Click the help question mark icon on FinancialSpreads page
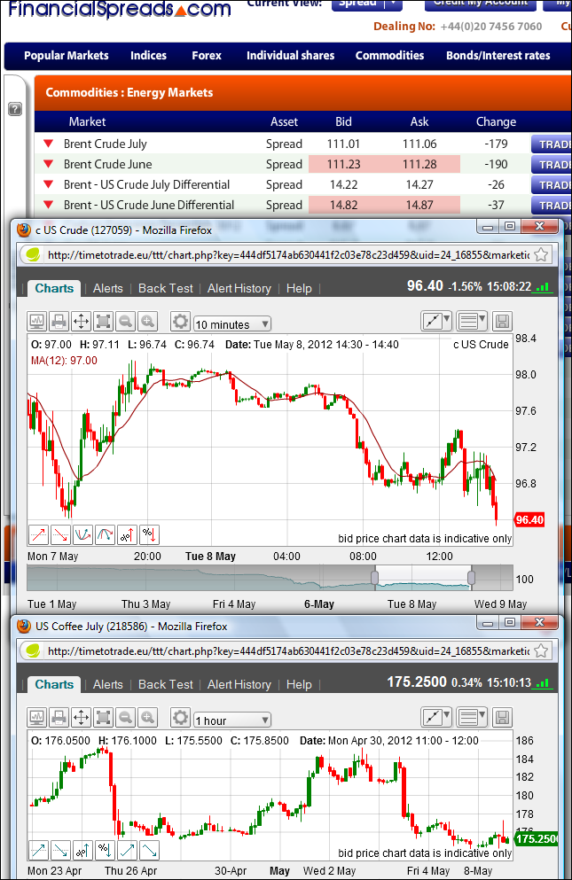 (x=15, y=109)
